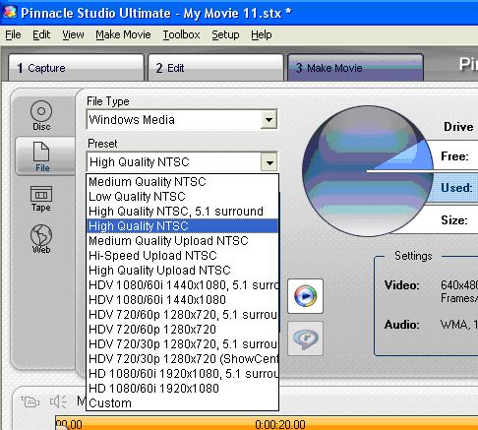Choose the Custom preset option
The height and width of the screenshot is (430, 478).
click(182, 403)
